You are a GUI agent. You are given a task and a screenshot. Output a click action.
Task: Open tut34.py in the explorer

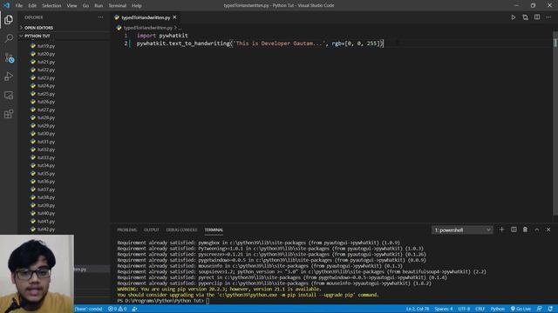click(46, 165)
